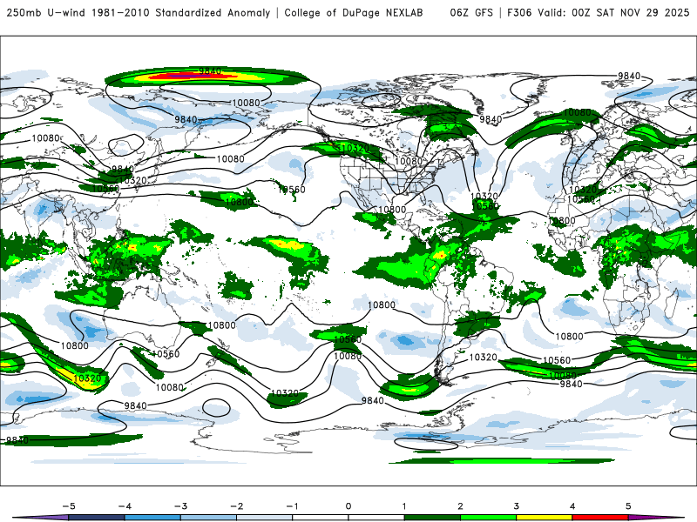Image resolution: width=697 pixels, height=522 pixels.
Task: Click the red Arctic anomaly core
Action: pos(191,77)
